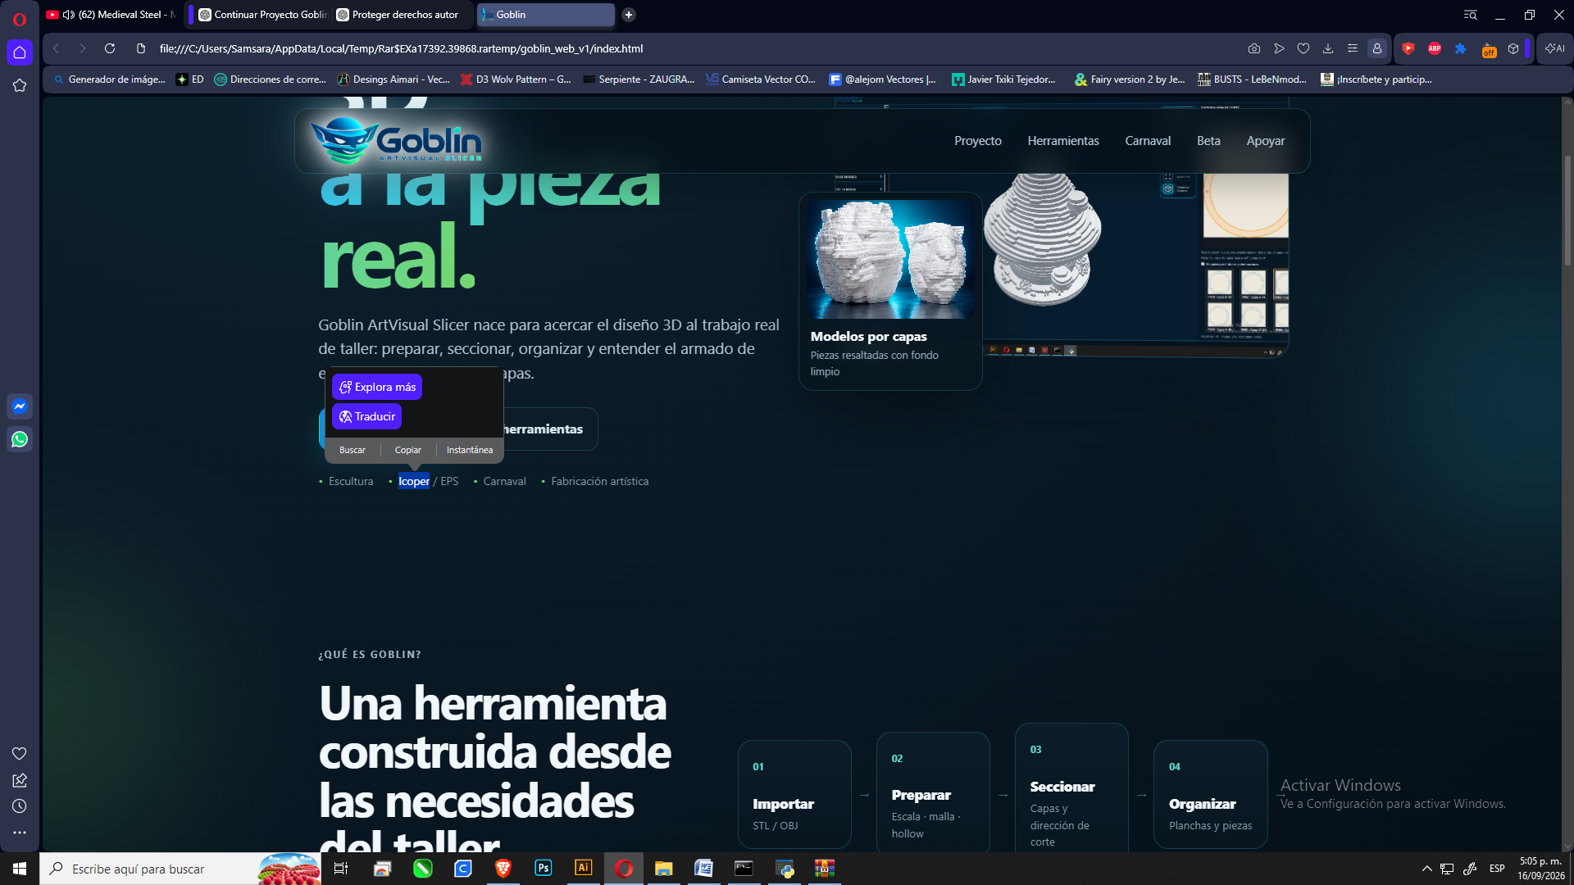The image size is (1574, 885).
Task: Open Opera menu logo
Action: 20,18
